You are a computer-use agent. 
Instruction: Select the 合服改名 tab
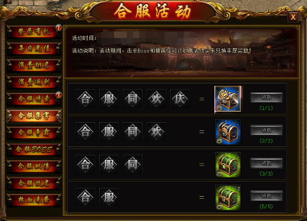tap(34, 183)
